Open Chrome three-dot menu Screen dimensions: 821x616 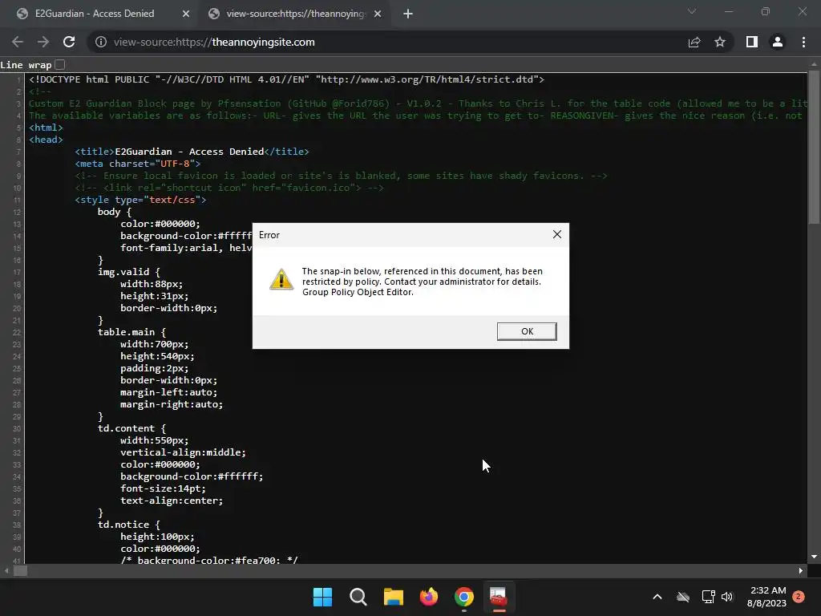pos(803,42)
